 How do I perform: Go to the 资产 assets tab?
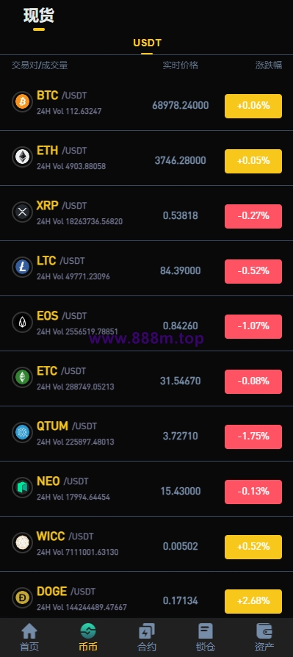click(x=264, y=637)
